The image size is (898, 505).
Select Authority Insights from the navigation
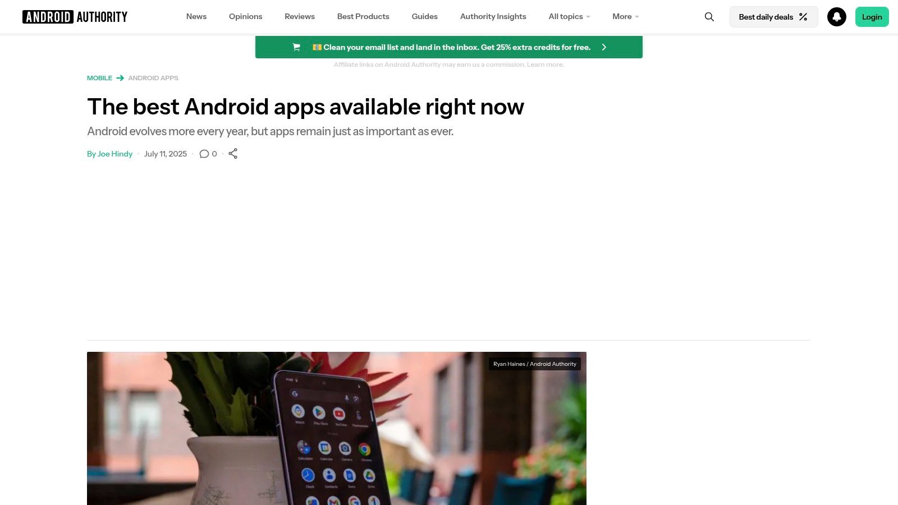(x=493, y=16)
